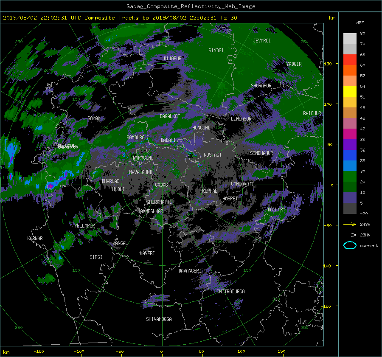
Task: Click the GOKAK city label
Action: 94,118
